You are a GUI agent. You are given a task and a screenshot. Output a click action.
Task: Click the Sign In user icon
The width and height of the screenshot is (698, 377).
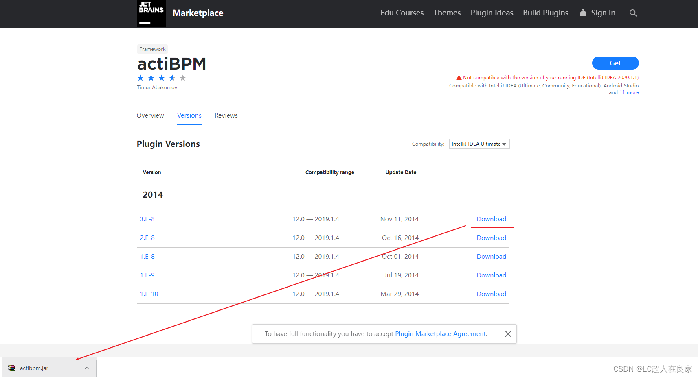tap(583, 13)
